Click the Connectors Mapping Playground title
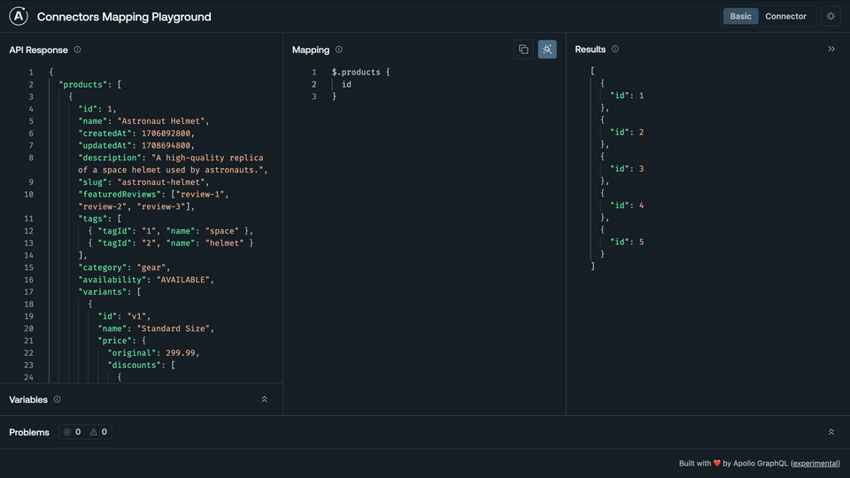The height and width of the screenshot is (478, 850). click(x=124, y=17)
